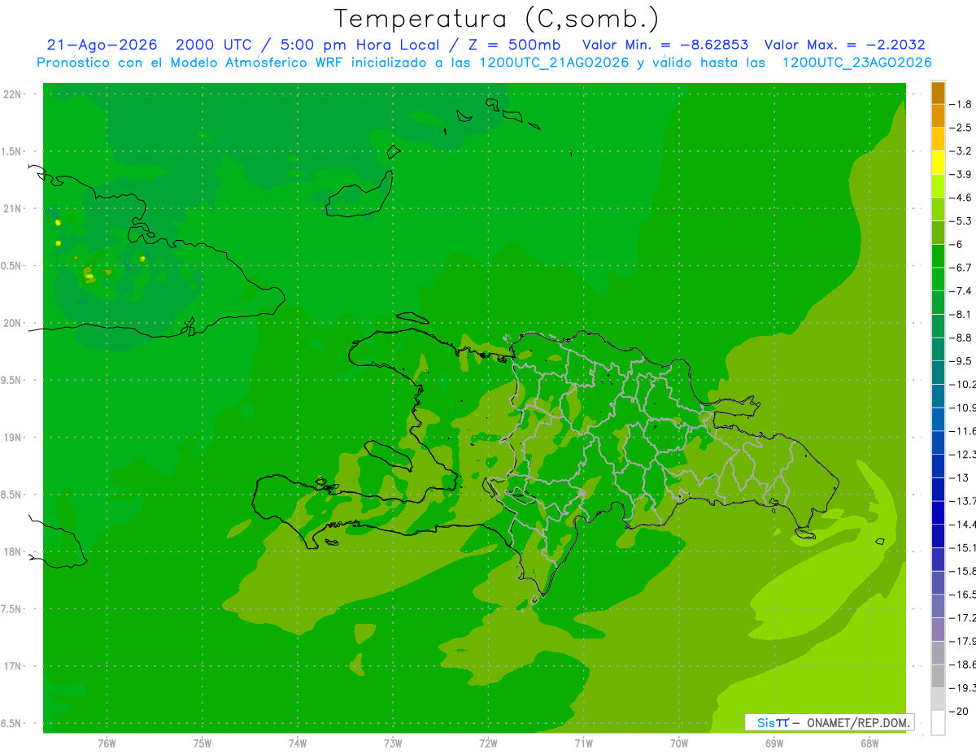Click the yellow swatch between -3.2 and -3.9
The height and width of the screenshot is (754, 976).
coord(938,163)
